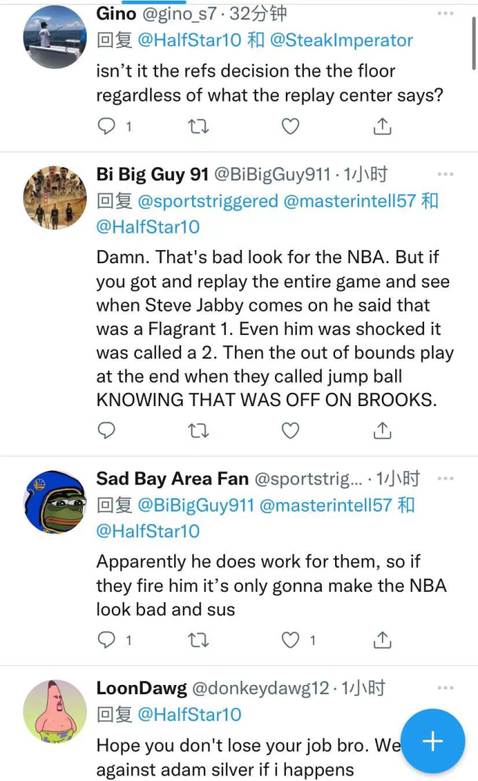Viewport: 478px width, 781px height.
Task: Open more options on Sad Bay Area Fan's tweet
Action: coord(445,478)
